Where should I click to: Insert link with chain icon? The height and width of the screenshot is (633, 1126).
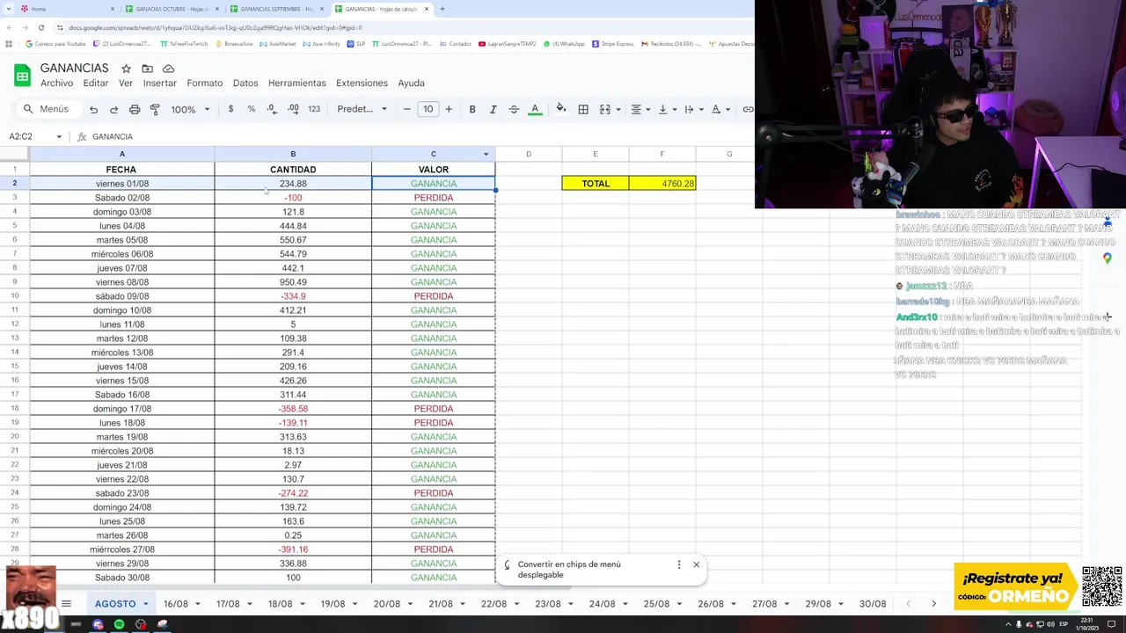(748, 109)
